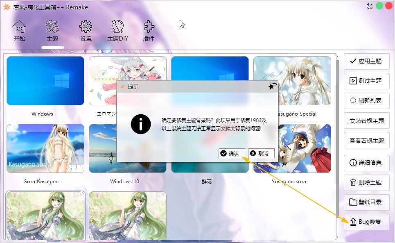Open 详细信息 details button

366,163
